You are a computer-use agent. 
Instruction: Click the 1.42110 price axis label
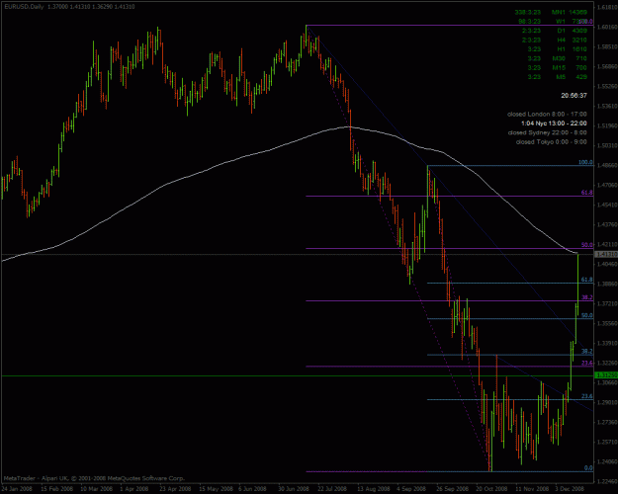[x=607, y=244]
